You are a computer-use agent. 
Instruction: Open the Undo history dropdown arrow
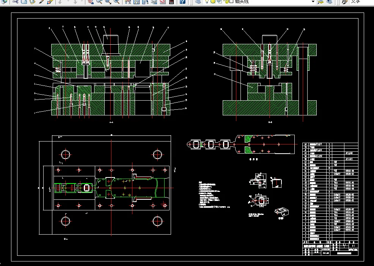(x=68, y=2)
